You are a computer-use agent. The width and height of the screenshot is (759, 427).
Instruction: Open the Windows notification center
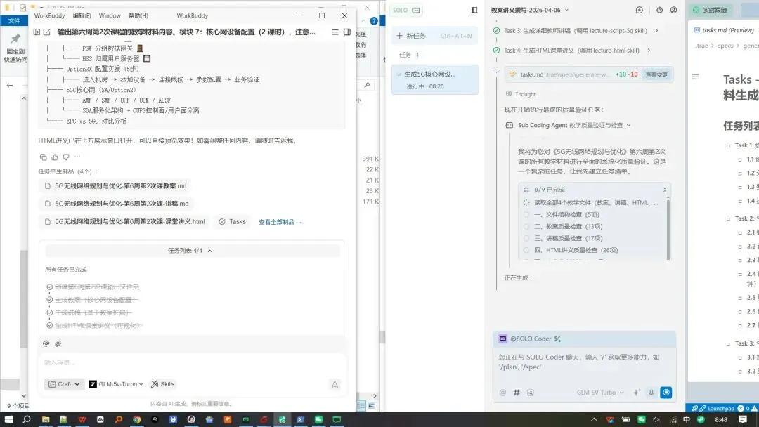click(743, 419)
